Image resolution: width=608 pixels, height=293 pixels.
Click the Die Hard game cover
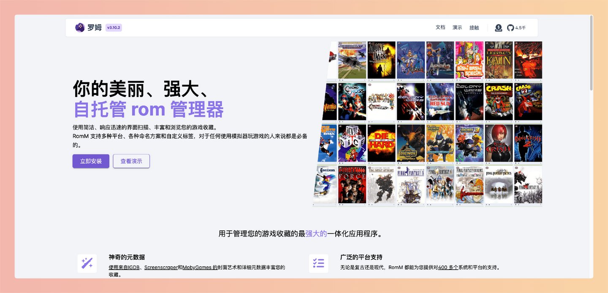(381, 144)
